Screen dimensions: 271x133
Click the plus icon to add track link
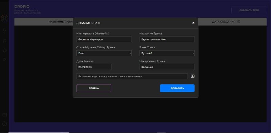192,76
